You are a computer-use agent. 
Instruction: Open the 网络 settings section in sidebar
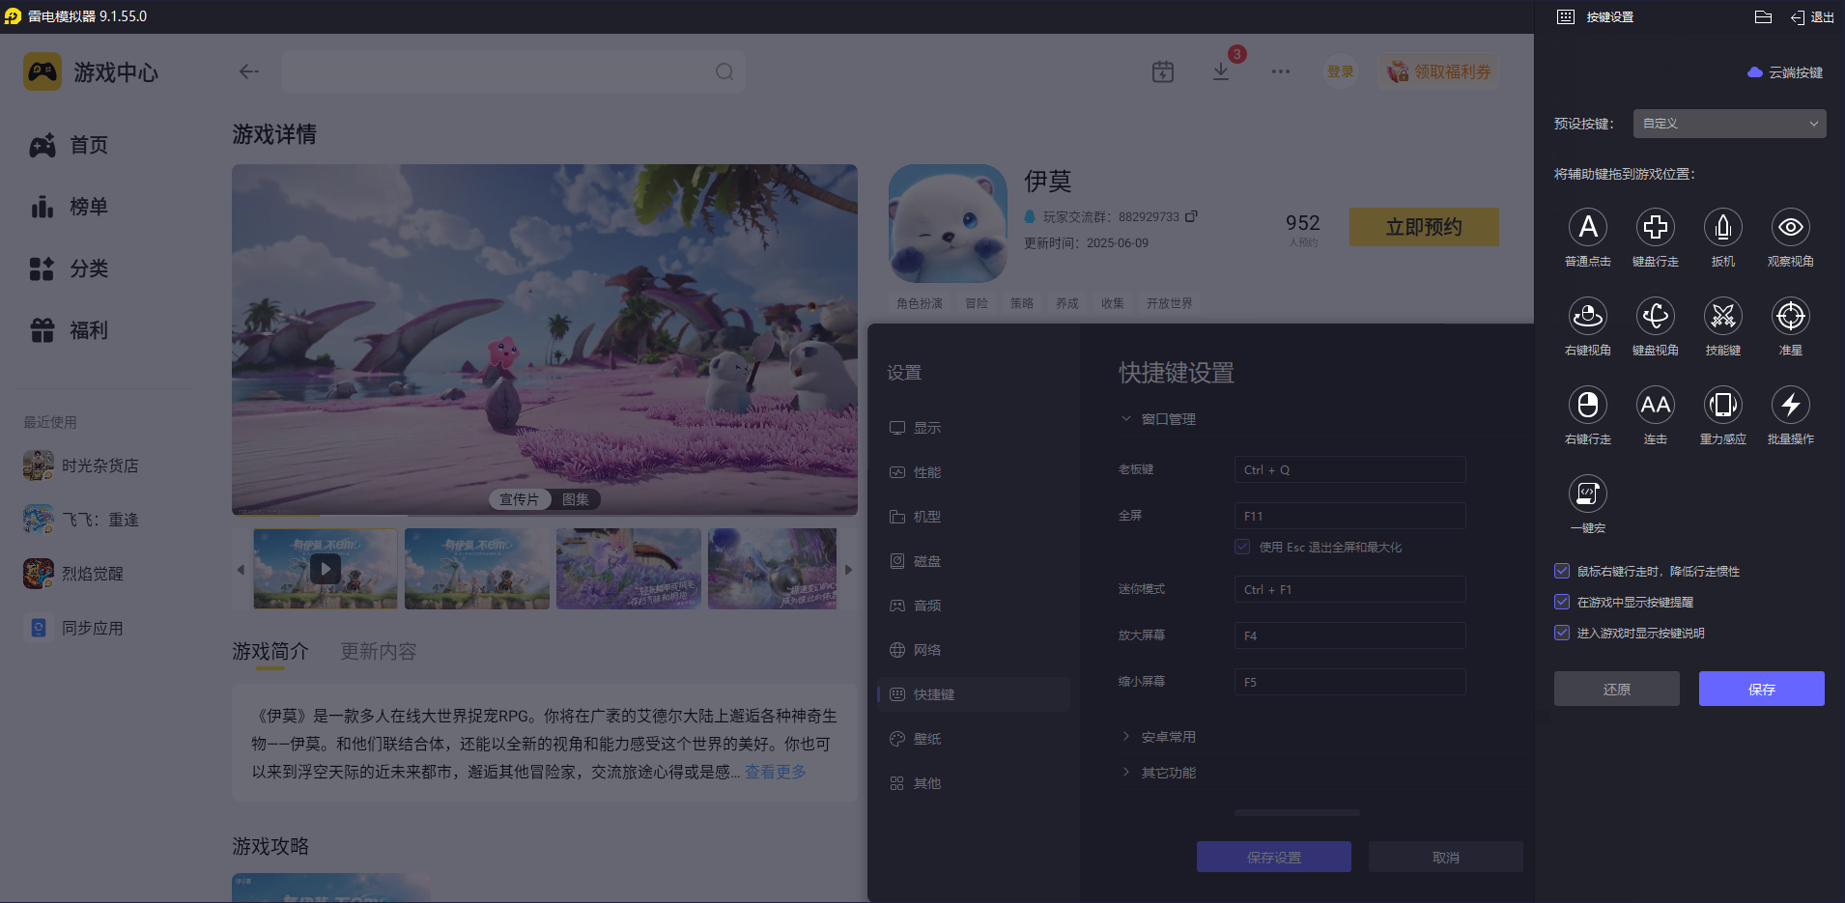[x=927, y=649]
